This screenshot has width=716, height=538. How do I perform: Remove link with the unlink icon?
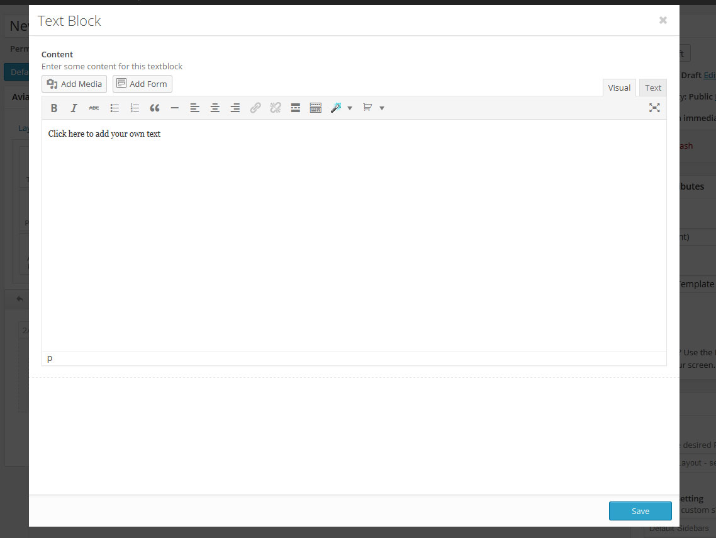[x=276, y=108]
